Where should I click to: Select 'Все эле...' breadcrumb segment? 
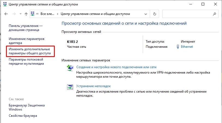click(x=47, y=14)
